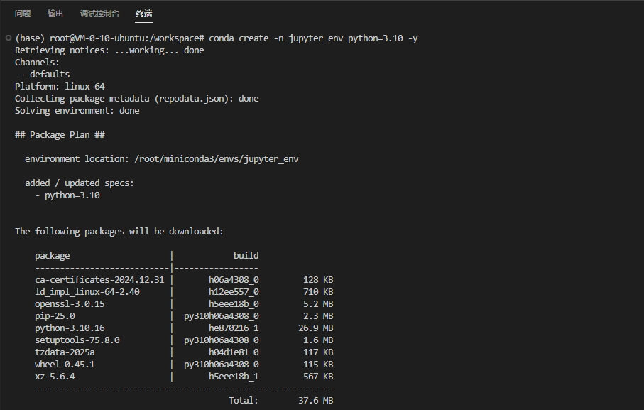Select the 调试控制台 (Debug Console) tab
Viewport: 644px width, 410px height.
pos(99,14)
